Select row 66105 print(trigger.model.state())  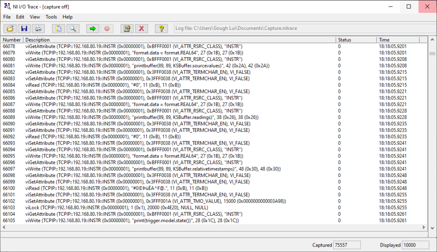pos(214,220)
